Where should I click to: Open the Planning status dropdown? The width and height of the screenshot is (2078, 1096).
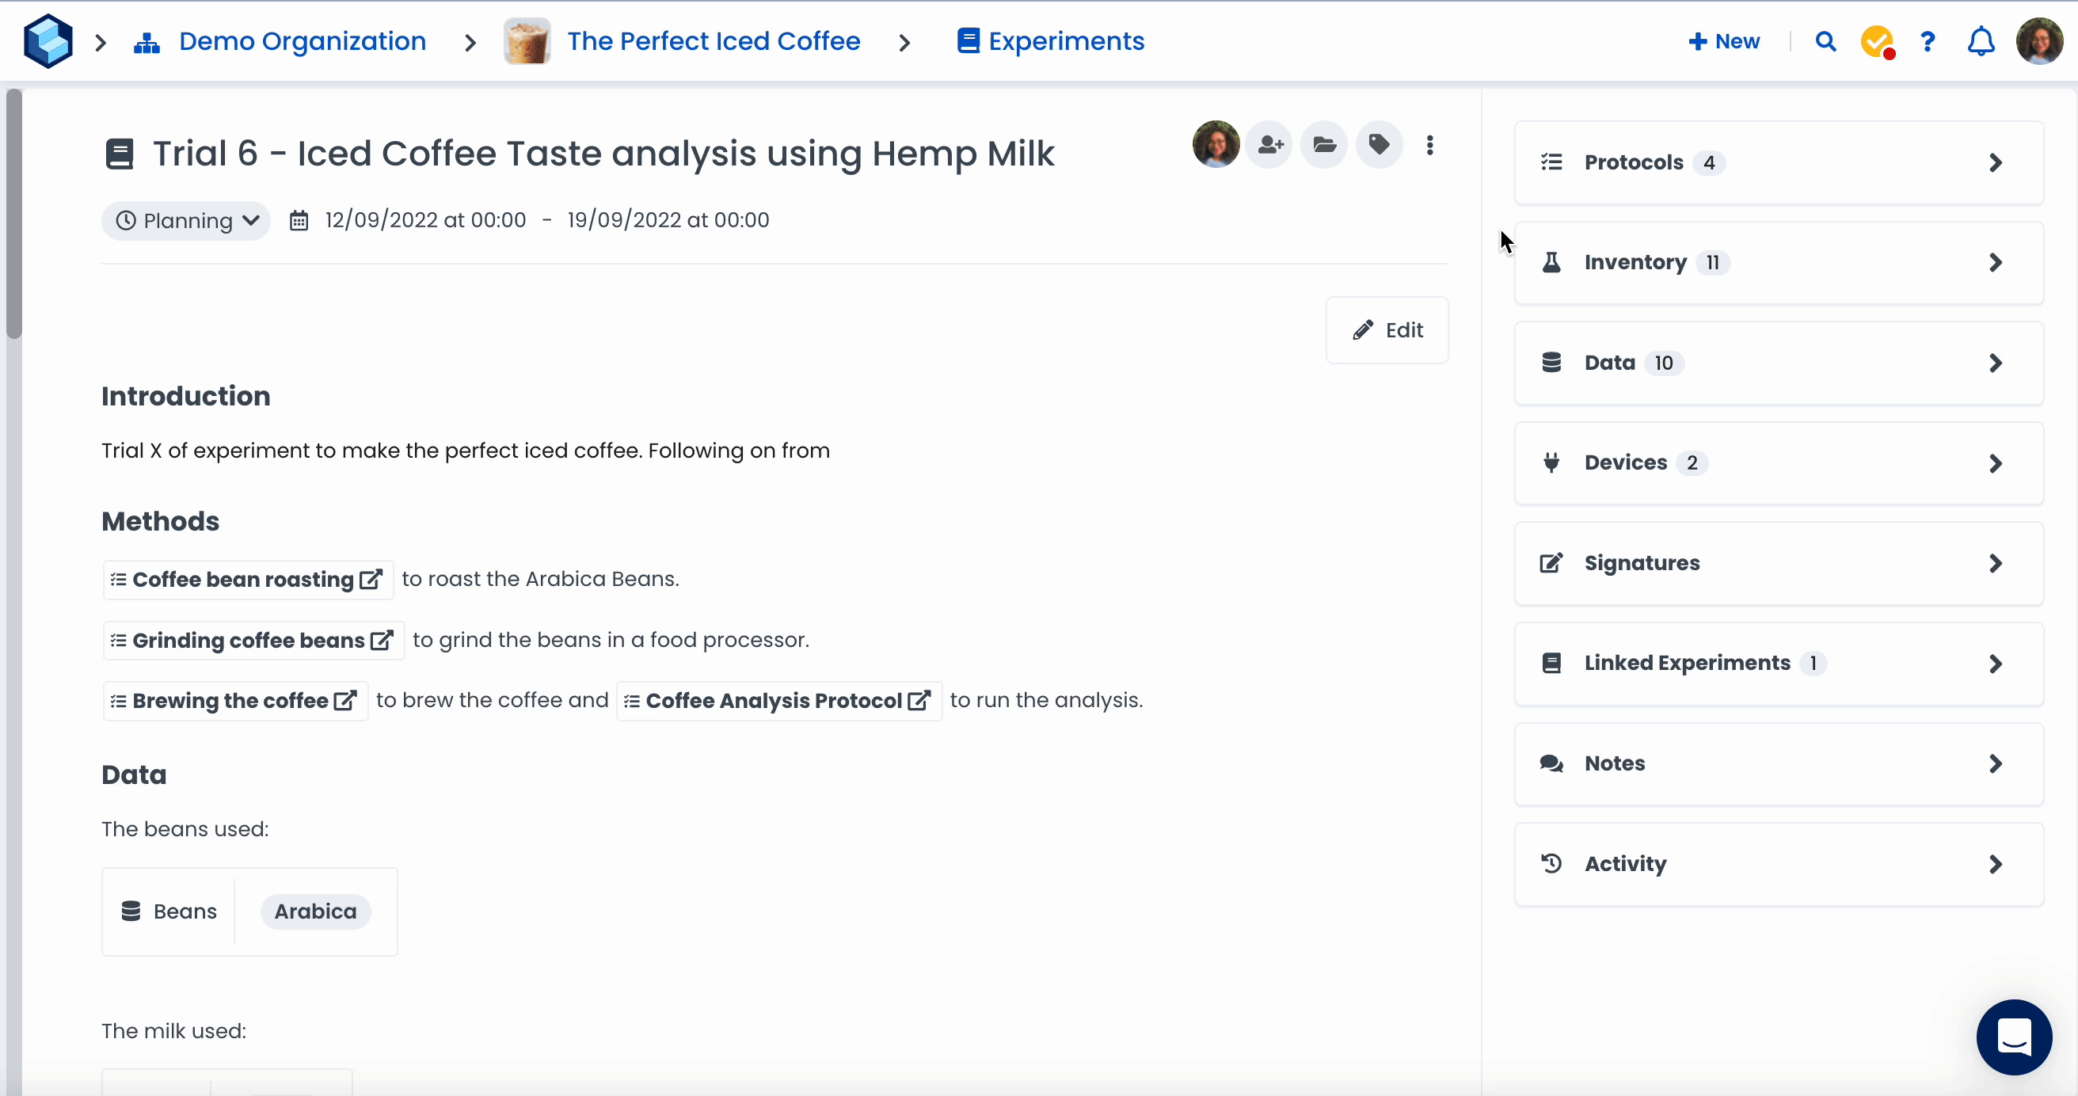[186, 220]
